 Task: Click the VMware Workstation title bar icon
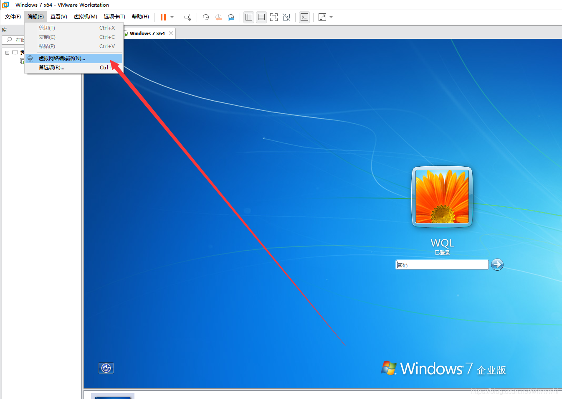[x=5, y=5]
